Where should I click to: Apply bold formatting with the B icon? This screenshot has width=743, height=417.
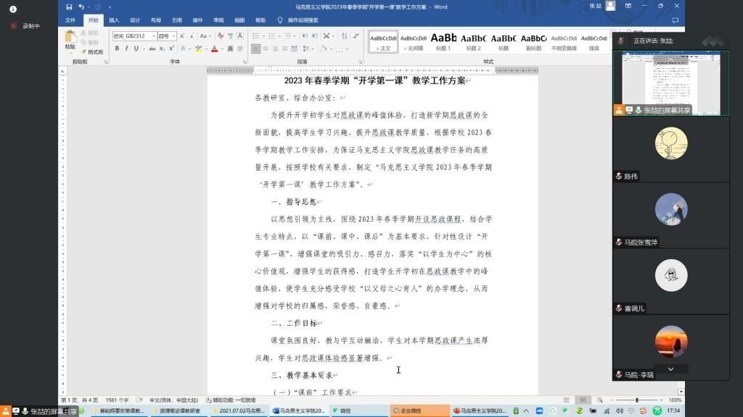pos(117,49)
